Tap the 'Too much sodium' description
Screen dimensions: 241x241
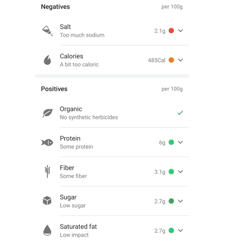click(x=82, y=35)
